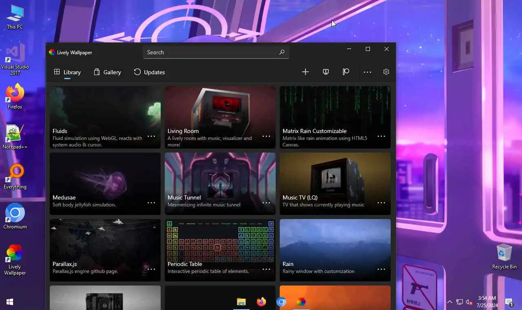Screen dimensions: 522x310
Task: Select Notepad++ desktop shortcut
Action: [x=15, y=137]
